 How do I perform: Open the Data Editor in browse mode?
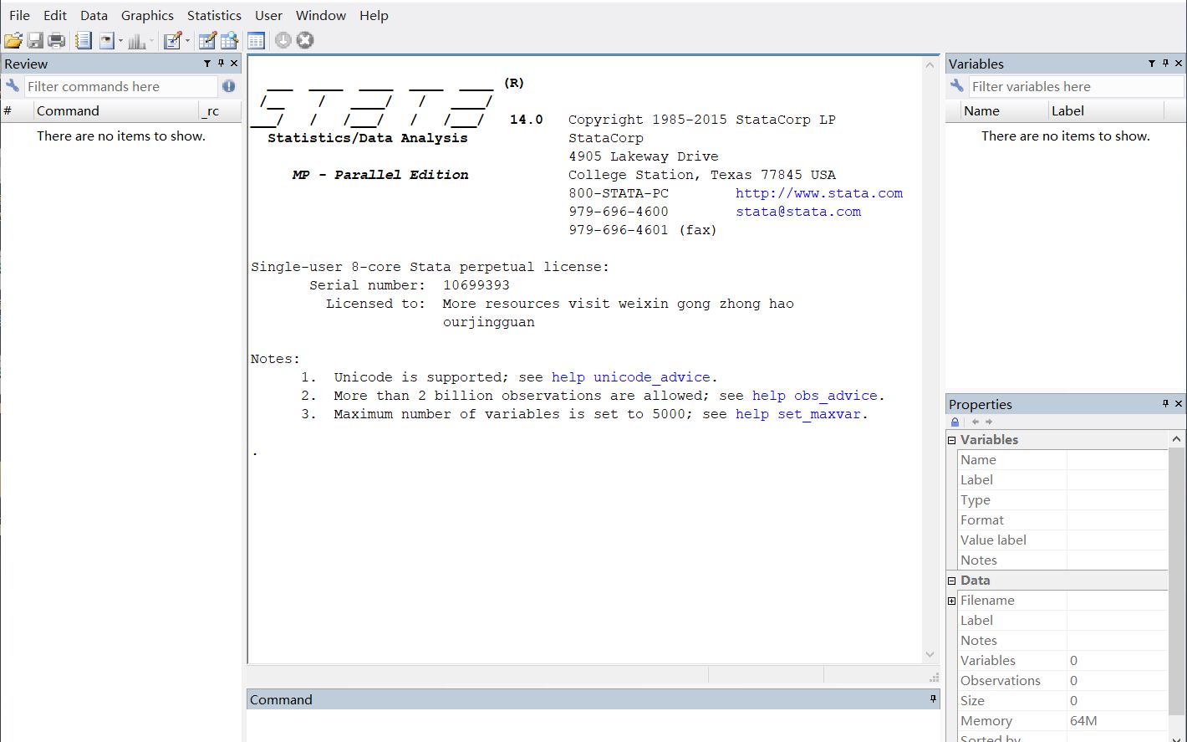click(229, 39)
